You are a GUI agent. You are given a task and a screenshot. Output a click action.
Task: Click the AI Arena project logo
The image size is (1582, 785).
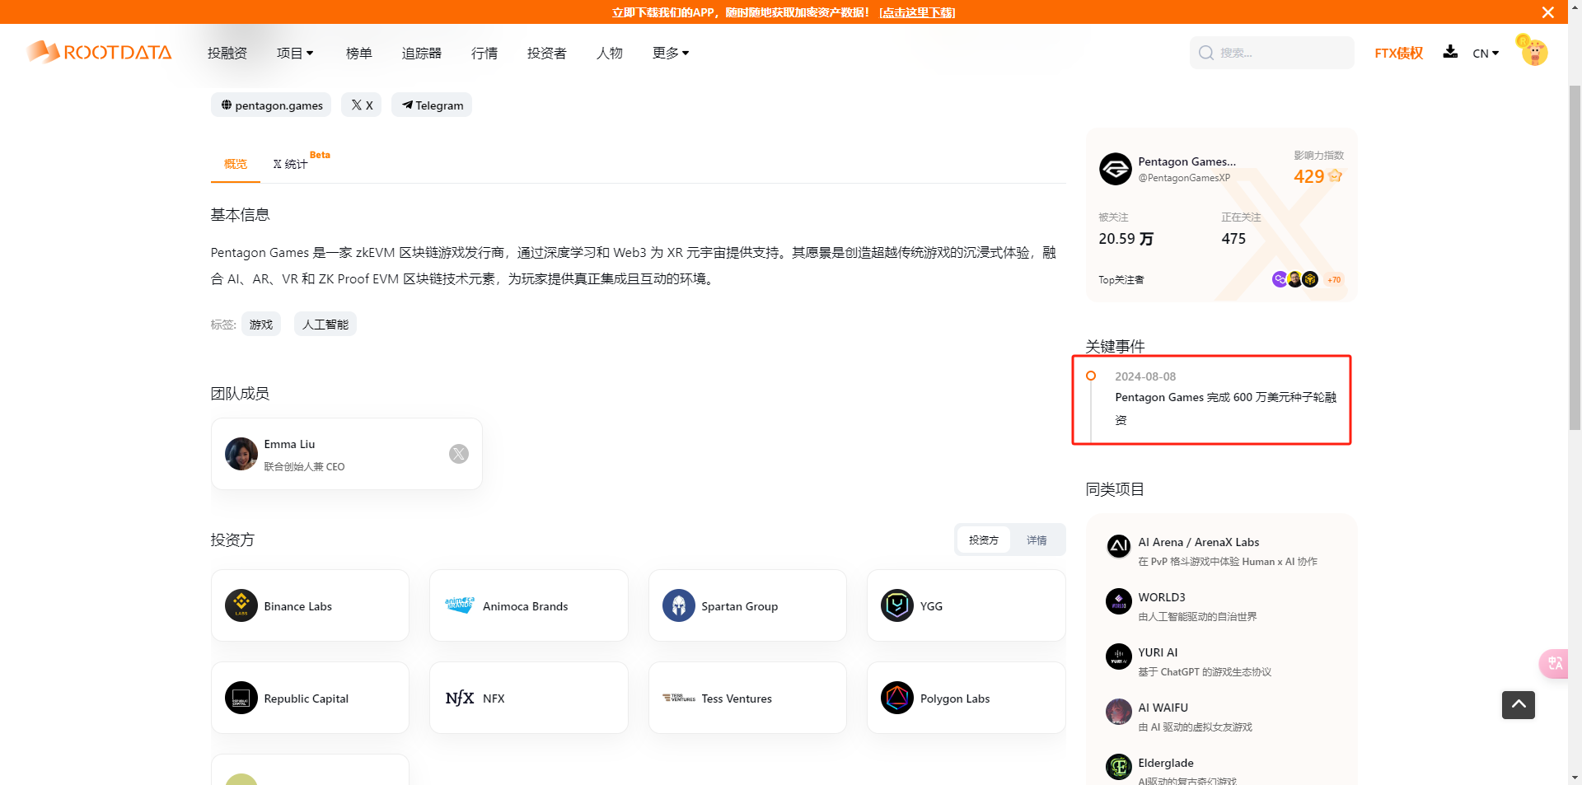click(x=1118, y=545)
